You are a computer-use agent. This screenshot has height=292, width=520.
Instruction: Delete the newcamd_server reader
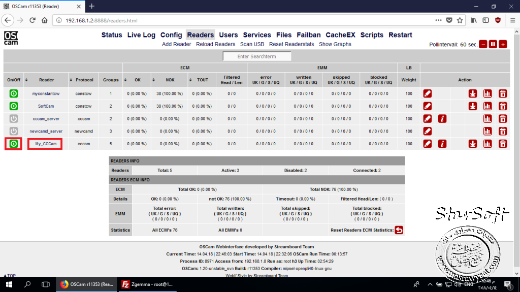click(503, 132)
